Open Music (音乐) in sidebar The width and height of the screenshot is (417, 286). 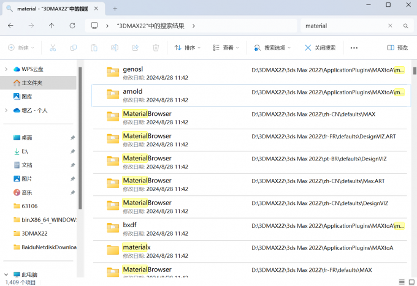23,192
